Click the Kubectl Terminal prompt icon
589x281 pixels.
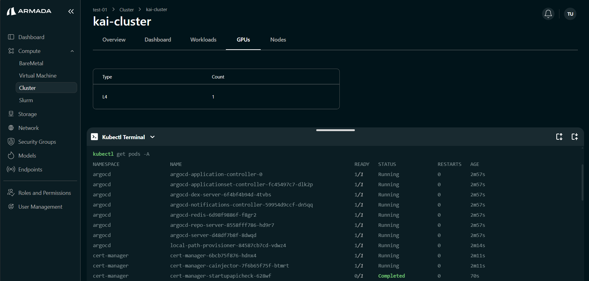[94, 137]
